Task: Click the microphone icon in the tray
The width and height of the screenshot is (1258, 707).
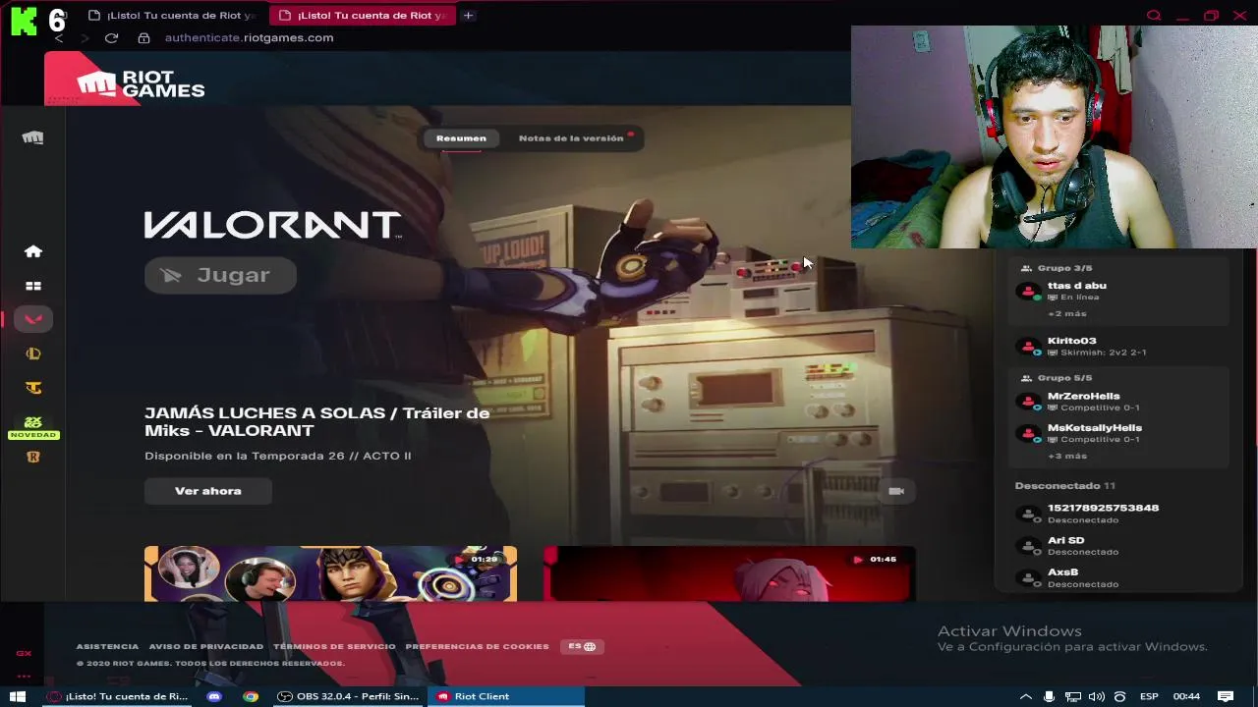Action: point(1050,696)
